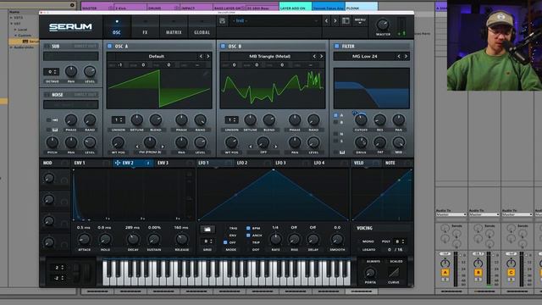
Task: Click the Serum logo
Action: (x=70, y=27)
